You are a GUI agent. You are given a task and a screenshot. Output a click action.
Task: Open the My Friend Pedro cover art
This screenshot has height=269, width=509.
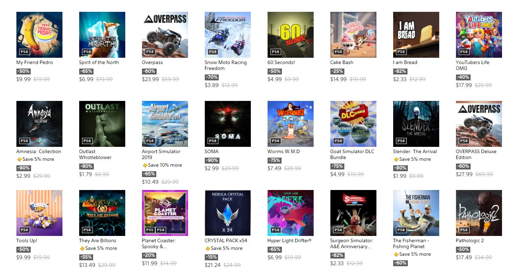pyautogui.click(x=39, y=35)
